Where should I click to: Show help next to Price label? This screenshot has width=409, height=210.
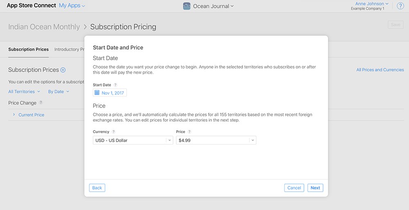(189, 132)
